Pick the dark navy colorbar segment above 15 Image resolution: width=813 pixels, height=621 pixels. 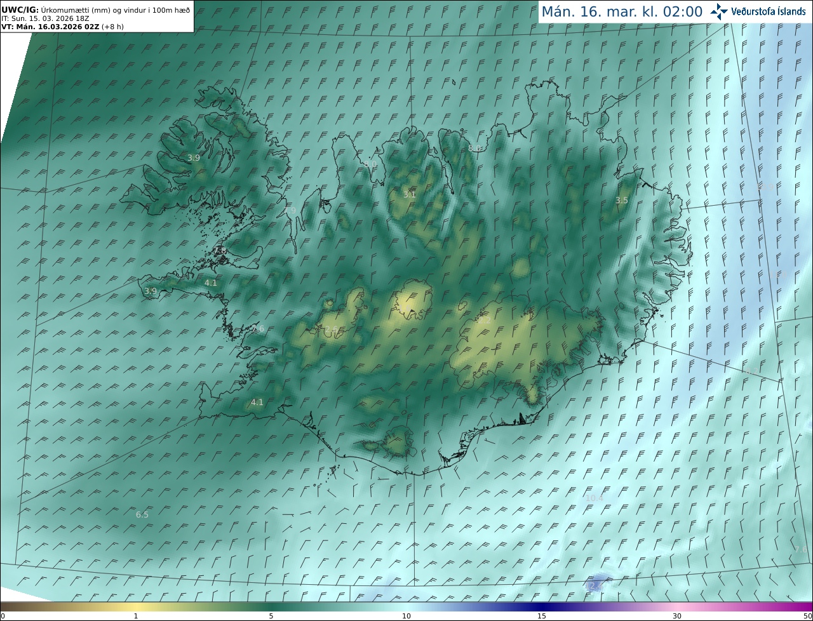[542, 607]
